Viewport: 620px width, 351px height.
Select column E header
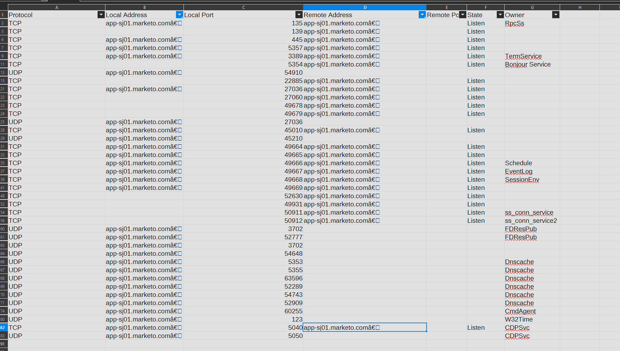(446, 7)
